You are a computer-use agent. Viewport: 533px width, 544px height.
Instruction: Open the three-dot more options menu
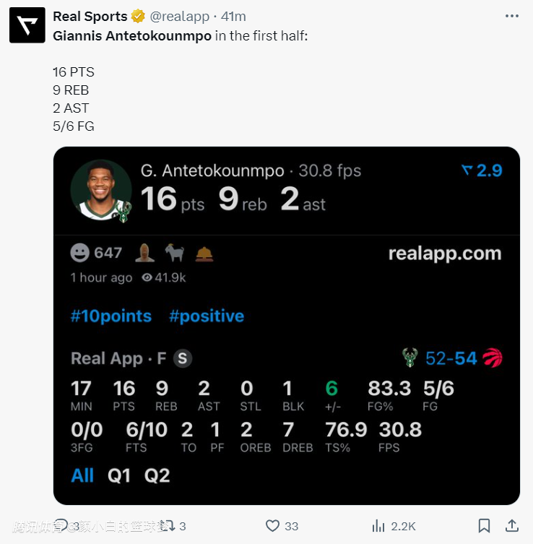click(512, 17)
